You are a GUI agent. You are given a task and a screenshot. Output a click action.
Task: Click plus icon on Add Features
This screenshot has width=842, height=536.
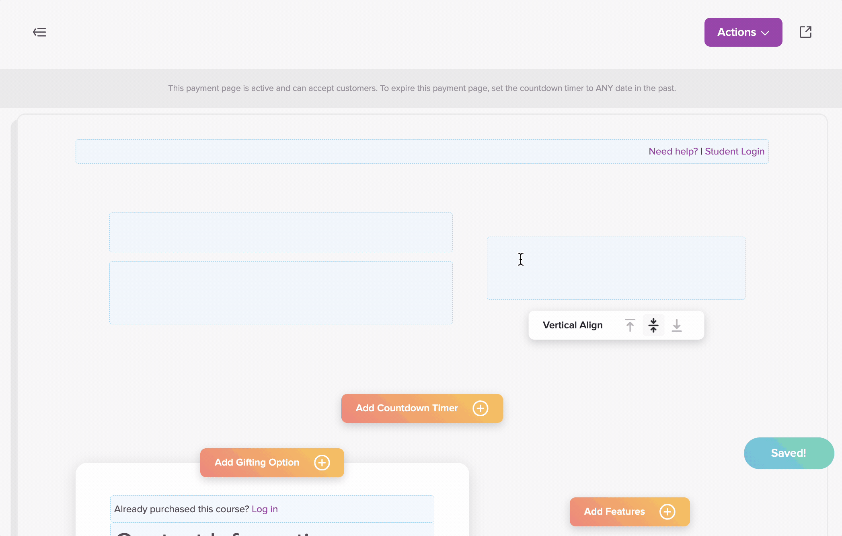[x=667, y=512]
